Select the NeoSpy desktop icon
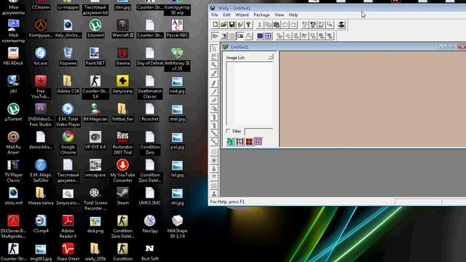 coord(150,224)
